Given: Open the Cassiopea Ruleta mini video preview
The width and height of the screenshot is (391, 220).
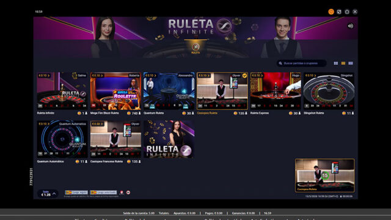Looking at the screenshot, I should (324, 175).
